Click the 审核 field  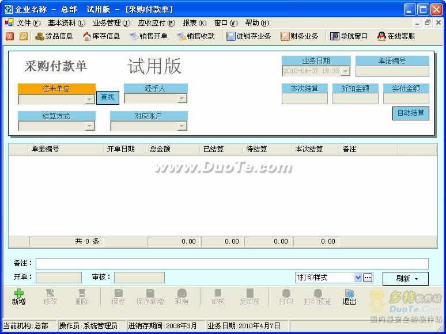click(x=139, y=278)
